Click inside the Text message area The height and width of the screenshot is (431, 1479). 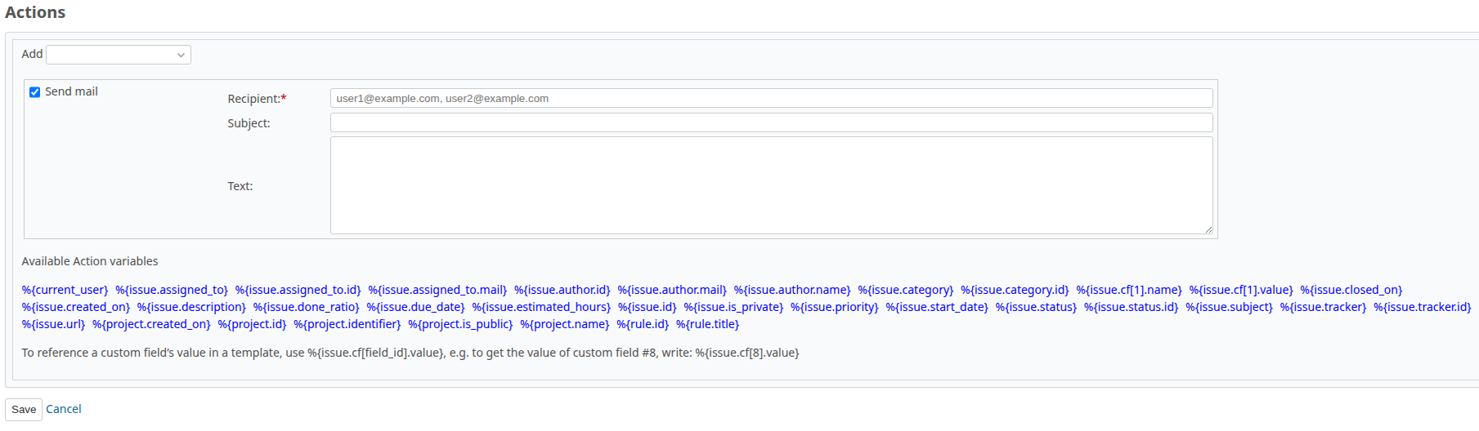tap(770, 185)
